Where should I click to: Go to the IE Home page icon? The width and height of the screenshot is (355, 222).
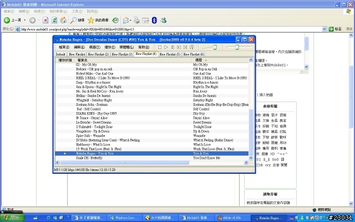point(63,20)
